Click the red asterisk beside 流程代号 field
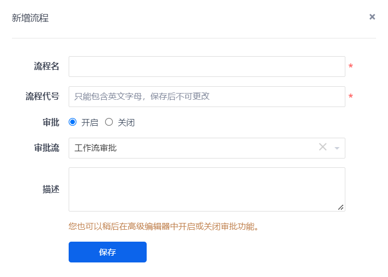Viewport: 388px width, 277px height. (x=351, y=97)
